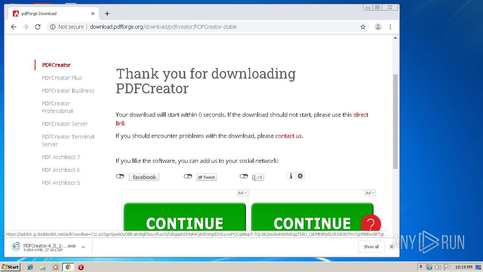Image resolution: width=483 pixels, height=272 pixels.
Task: Click the contact us link
Action: point(289,136)
